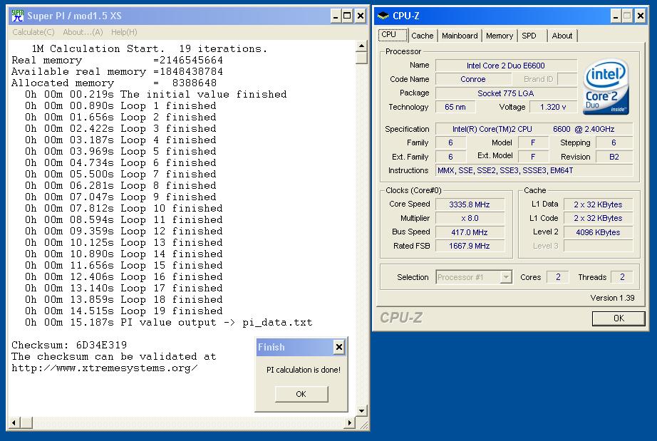
Task: Click the Super PI resize grip corner
Action: 364,425
